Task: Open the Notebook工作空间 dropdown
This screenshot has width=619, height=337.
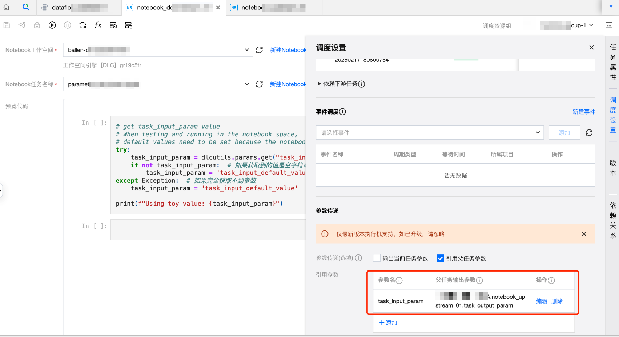Action: 158,50
